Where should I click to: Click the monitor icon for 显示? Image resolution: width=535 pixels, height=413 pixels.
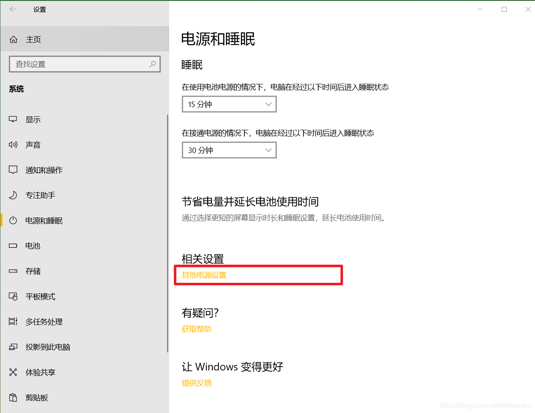click(13, 119)
